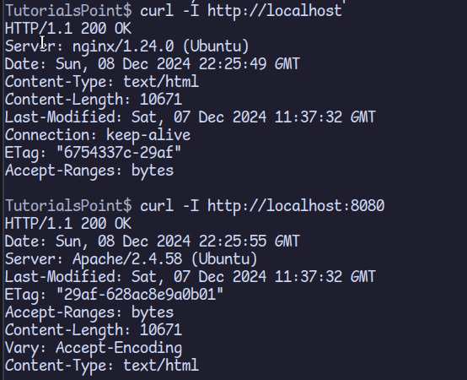Click the first HTTP/1.1 200 OK status

coord(68,29)
